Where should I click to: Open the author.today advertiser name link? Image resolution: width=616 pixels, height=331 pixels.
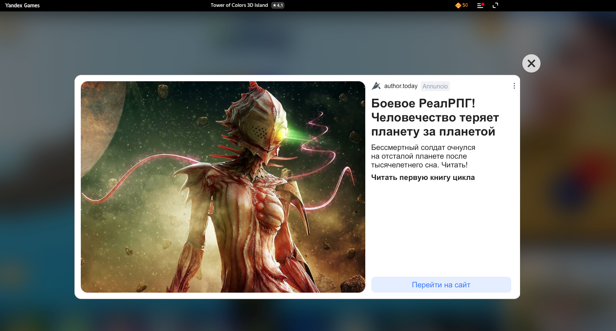[x=401, y=86]
